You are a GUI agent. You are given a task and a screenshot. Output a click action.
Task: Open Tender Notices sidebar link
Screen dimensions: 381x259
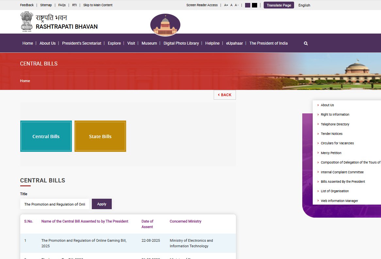332,134
